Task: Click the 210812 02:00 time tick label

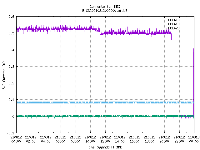Action: pos(31,139)
